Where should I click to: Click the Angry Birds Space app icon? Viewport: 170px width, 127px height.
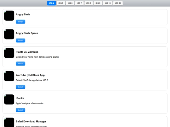point(9,34)
